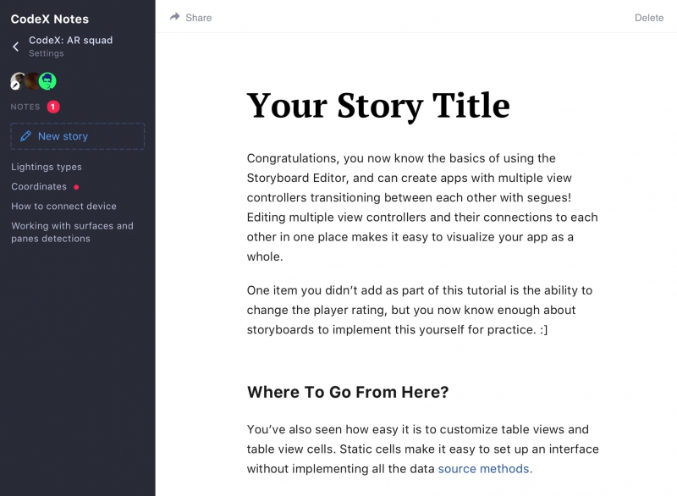
Task: Select the green collaborator avatar
Action: (47, 81)
